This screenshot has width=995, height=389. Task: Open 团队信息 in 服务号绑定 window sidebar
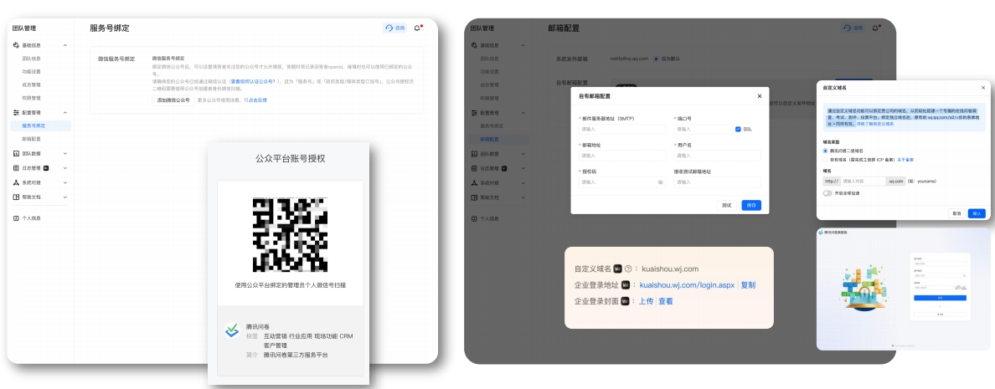coord(32,59)
